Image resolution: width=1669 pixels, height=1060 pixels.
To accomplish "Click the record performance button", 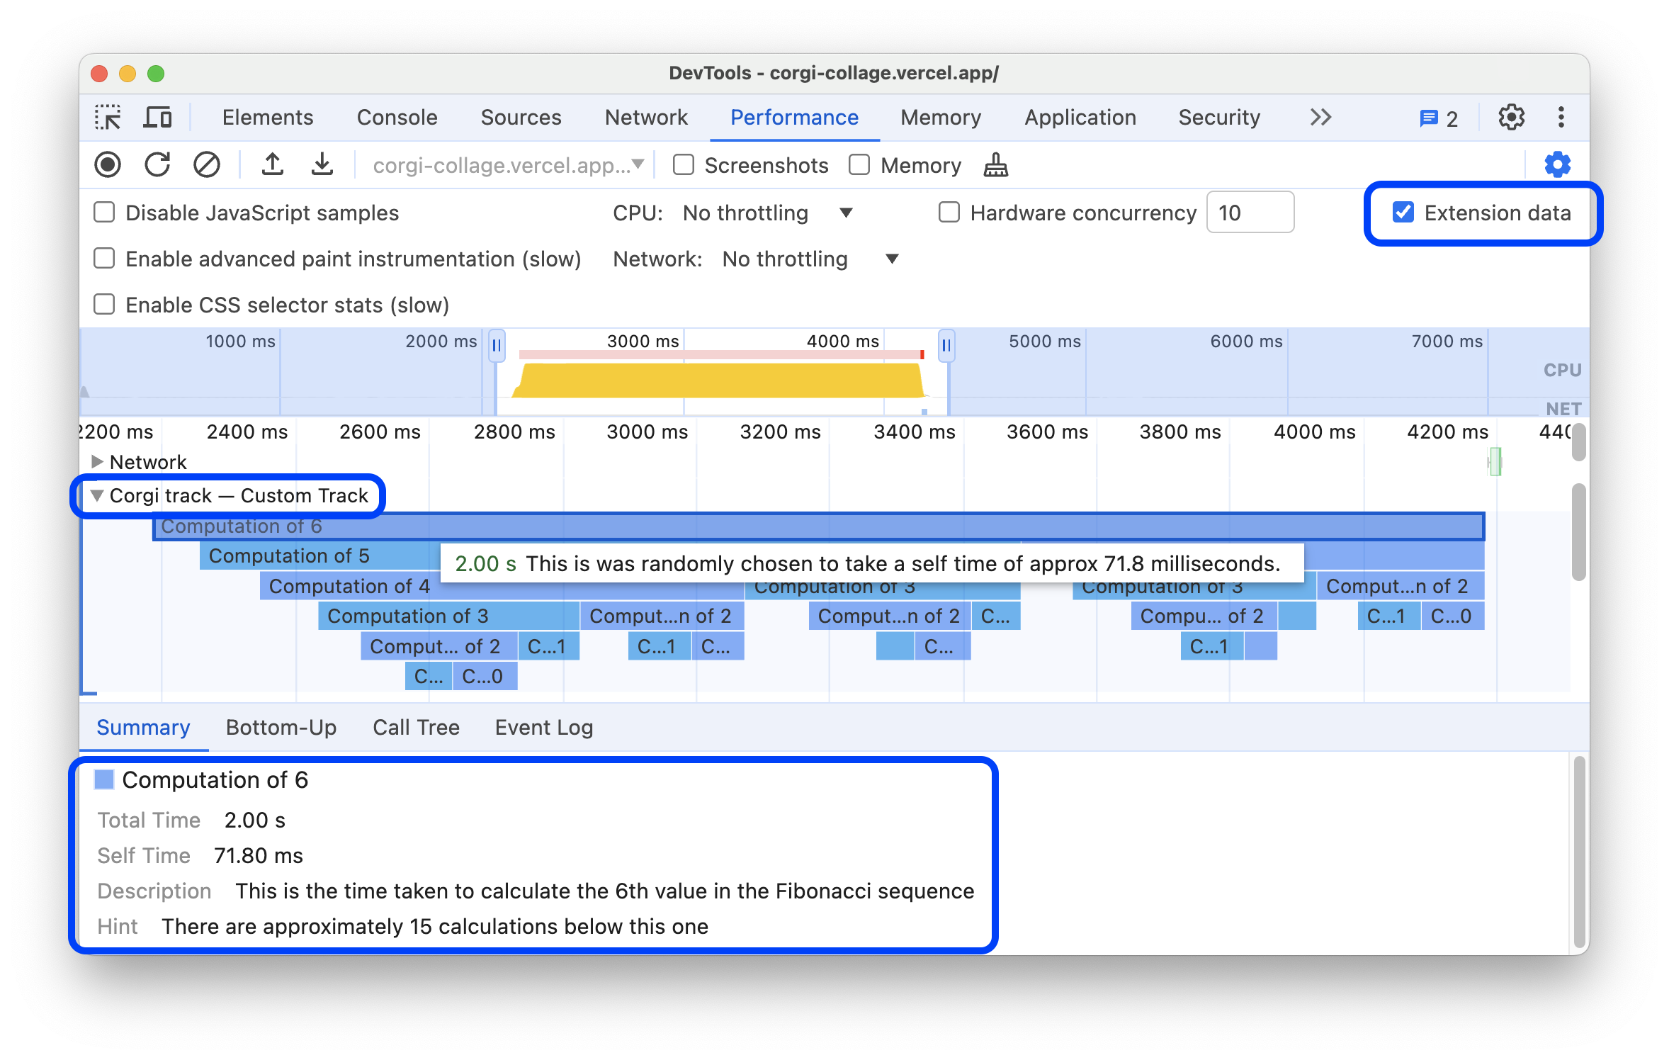I will pos(110,166).
